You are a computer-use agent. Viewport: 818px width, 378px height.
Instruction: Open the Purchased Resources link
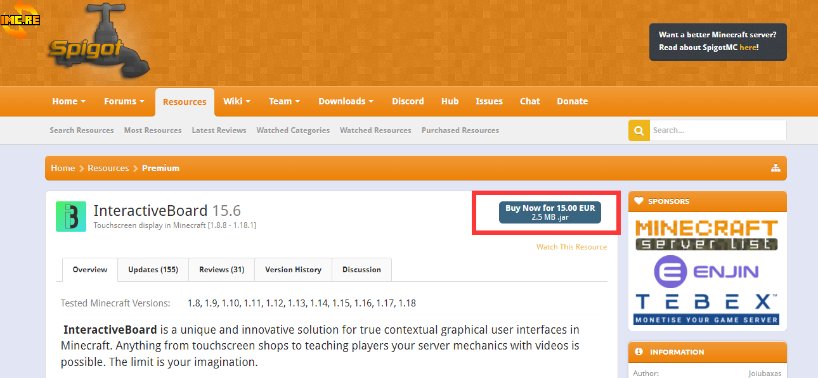460,130
